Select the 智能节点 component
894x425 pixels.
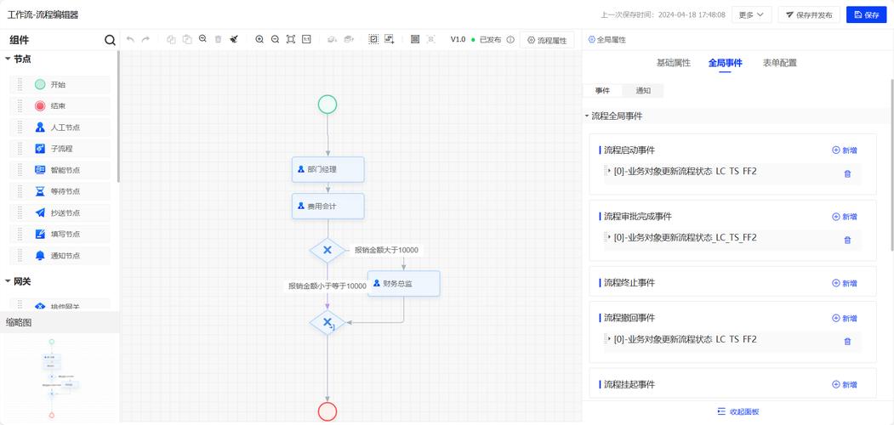click(x=60, y=170)
